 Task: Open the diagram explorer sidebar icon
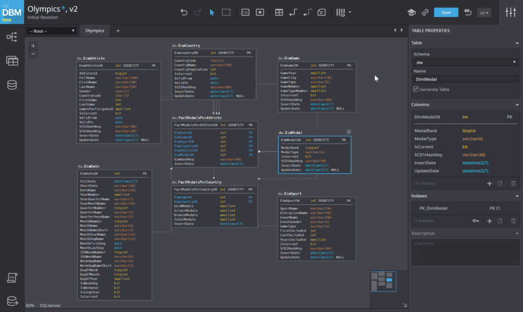12,37
